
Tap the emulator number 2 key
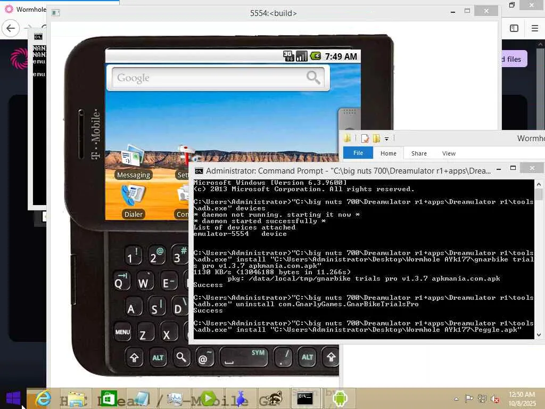click(x=156, y=255)
